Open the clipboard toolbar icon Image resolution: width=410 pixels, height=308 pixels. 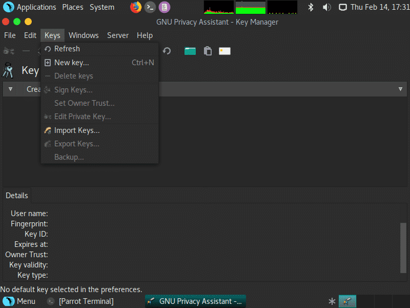pos(208,51)
